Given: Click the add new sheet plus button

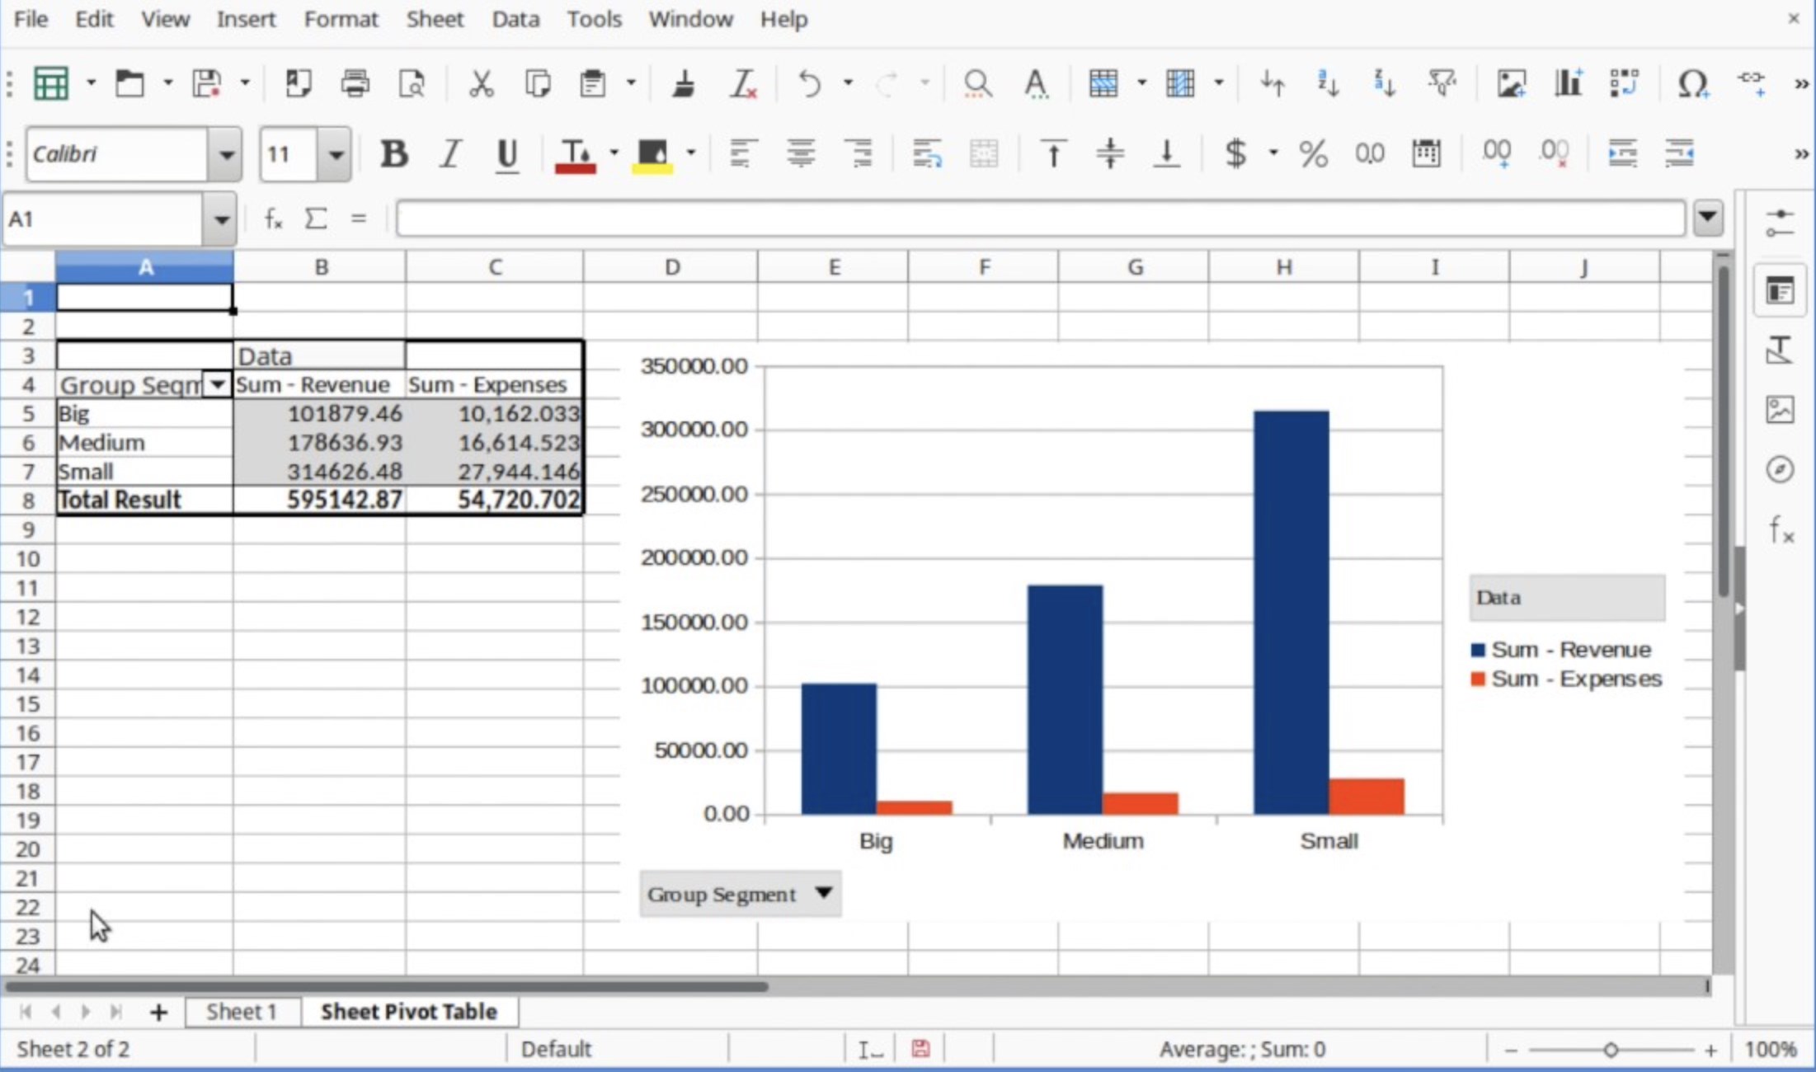Looking at the screenshot, I should coord(158,1012).
